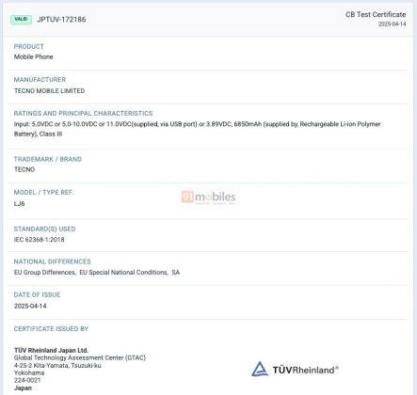Select EU Group Differences text
417x395 pixels.
point(44,273)
